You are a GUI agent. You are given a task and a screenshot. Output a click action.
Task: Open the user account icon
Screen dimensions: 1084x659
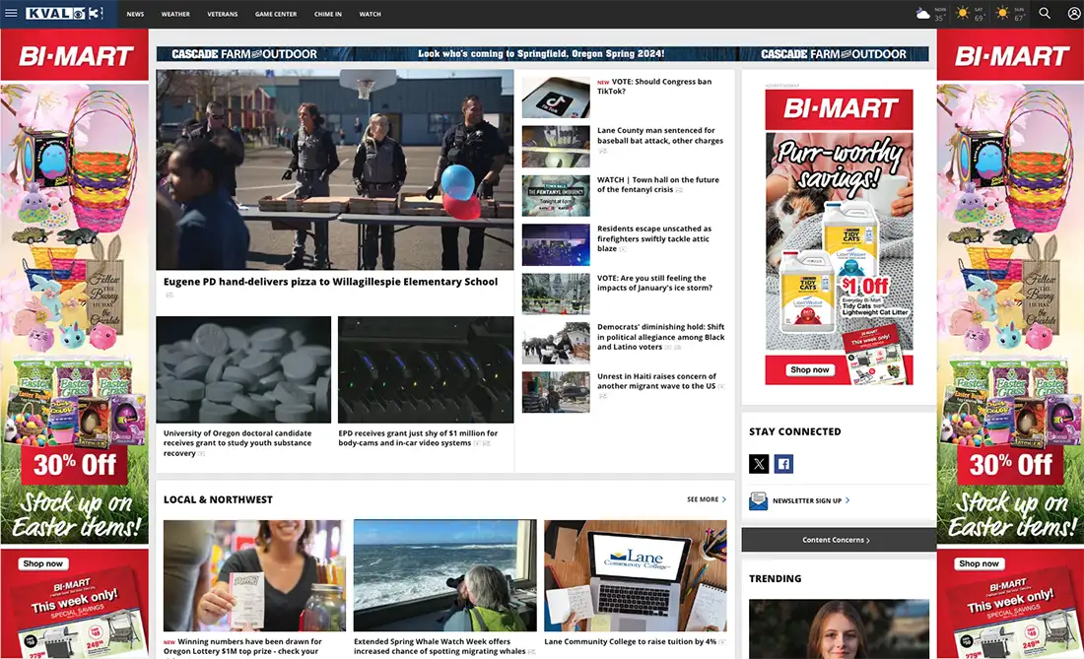pyautogui.click(x=1073, y=13)
